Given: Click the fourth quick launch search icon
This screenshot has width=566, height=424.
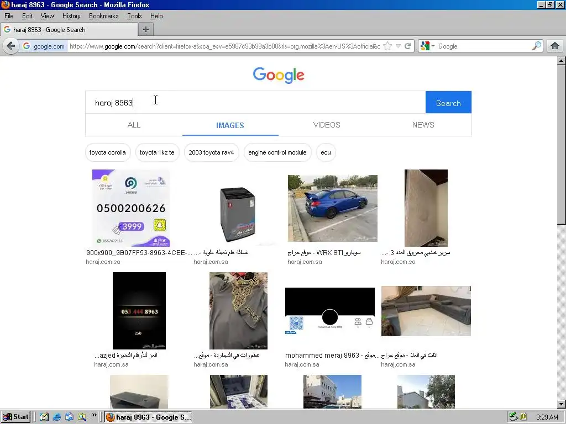Looking at the screenshot, I should coord(82,417).
